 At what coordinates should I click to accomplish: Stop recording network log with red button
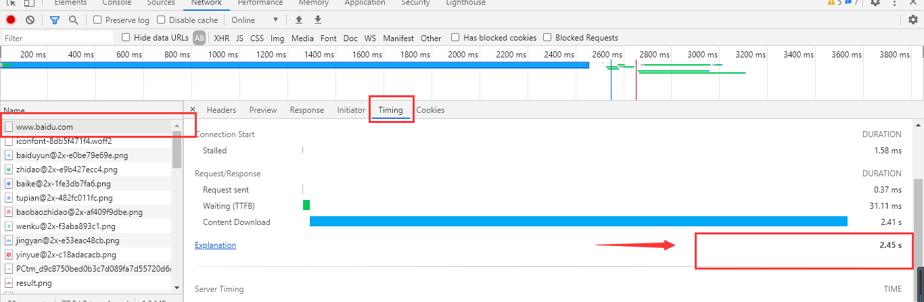pyautogui.click(x=11, y=20)
